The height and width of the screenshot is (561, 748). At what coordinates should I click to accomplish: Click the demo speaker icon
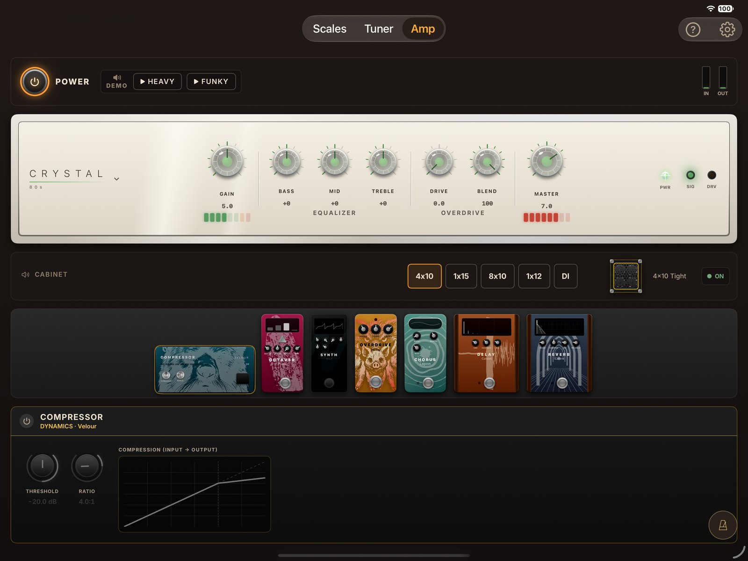117,77
